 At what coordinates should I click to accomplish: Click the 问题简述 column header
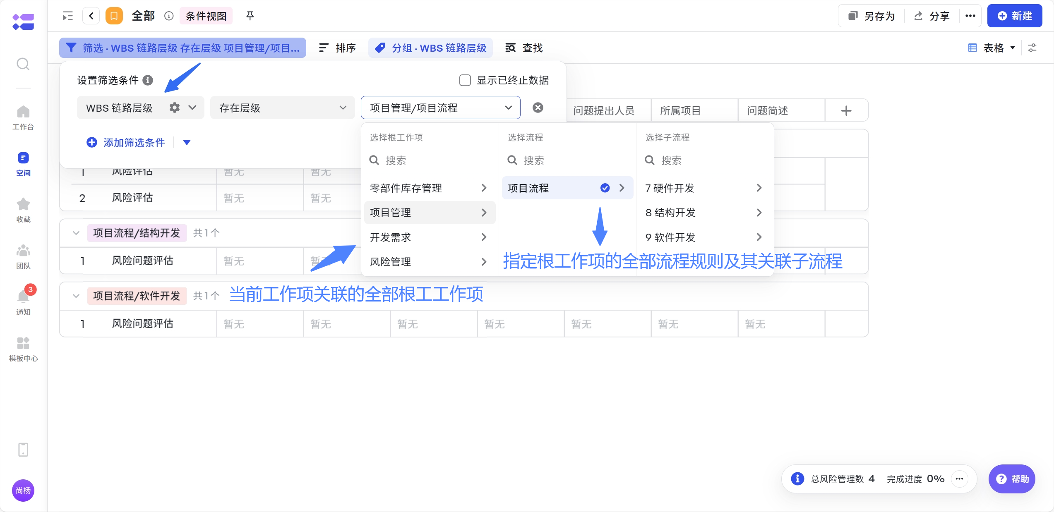tap(767, 110)
